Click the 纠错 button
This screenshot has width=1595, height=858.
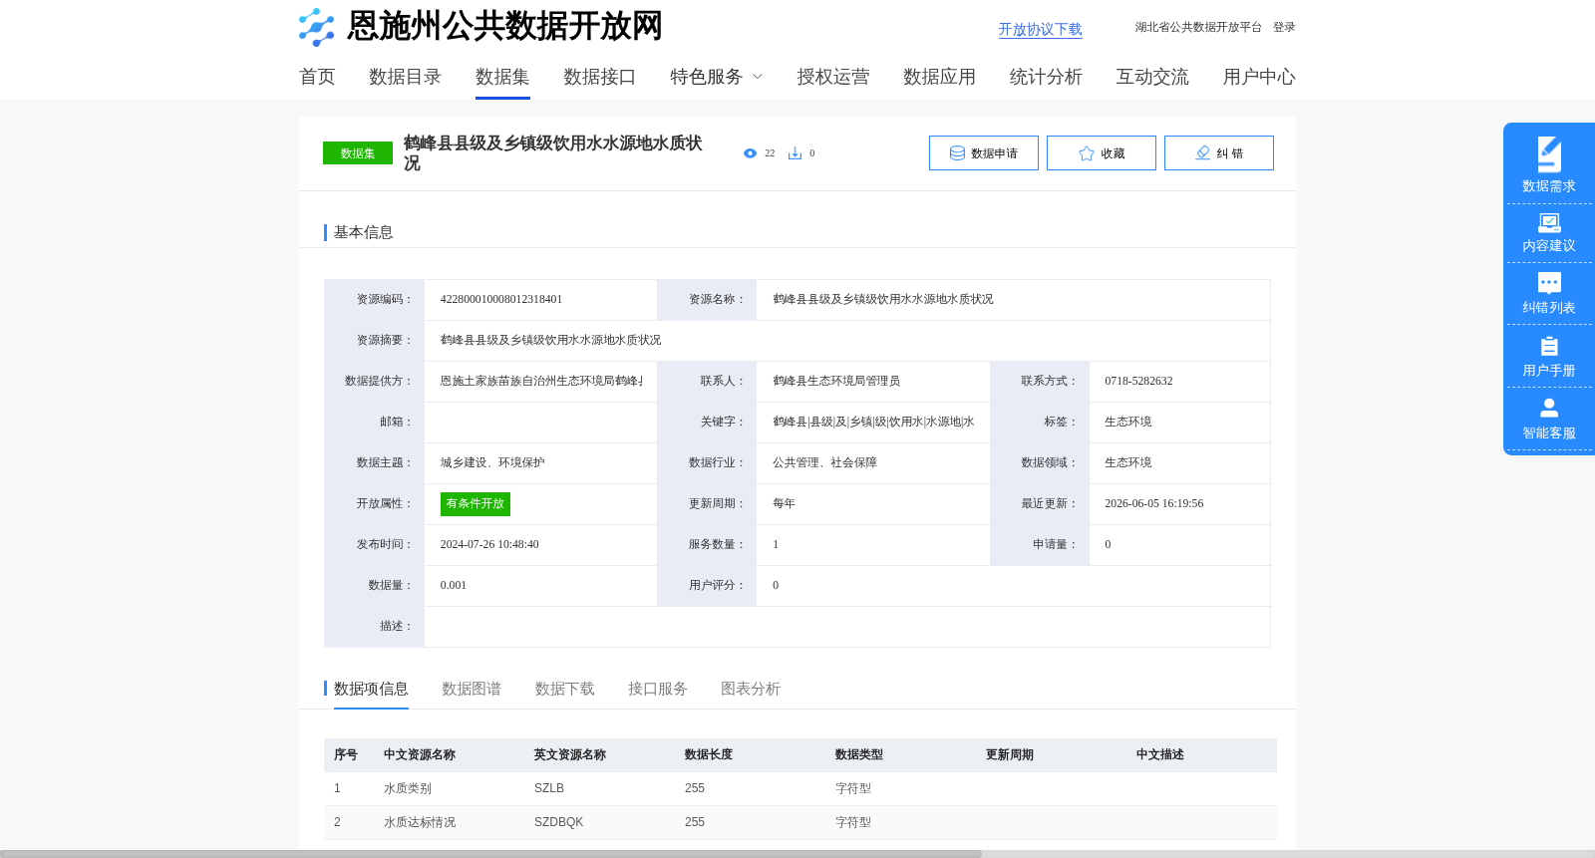1219,153
